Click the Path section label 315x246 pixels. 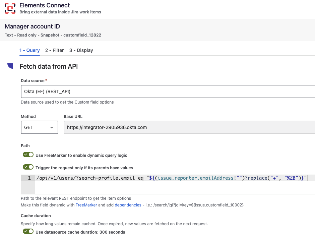(25, 146)
